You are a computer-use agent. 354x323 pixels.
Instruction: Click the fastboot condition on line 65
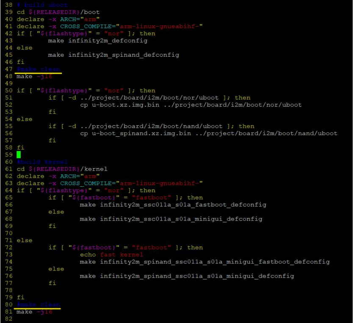125,198
